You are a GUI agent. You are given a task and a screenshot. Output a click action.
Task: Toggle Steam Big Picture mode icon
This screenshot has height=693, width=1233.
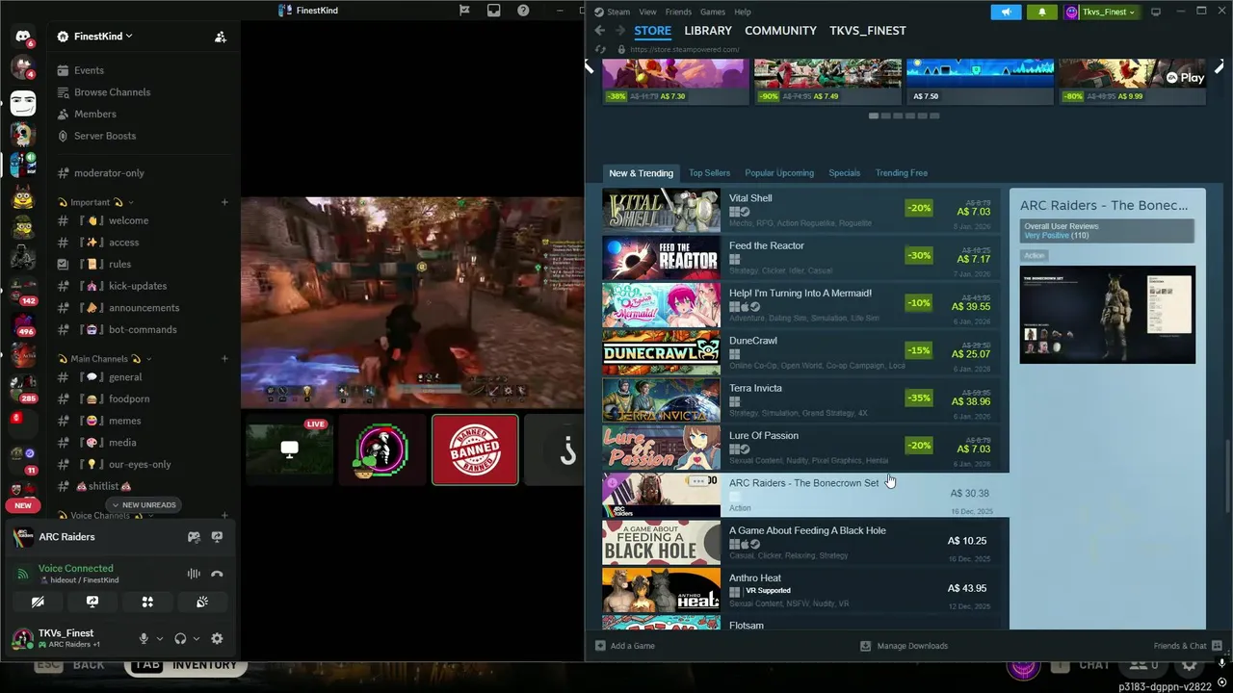1156,12
